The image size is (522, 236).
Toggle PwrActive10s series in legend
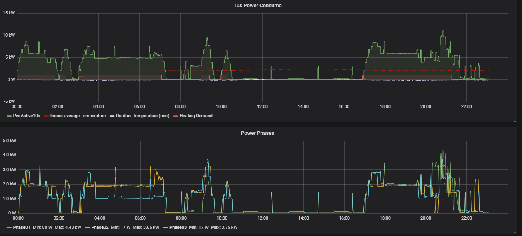(27, 116)
